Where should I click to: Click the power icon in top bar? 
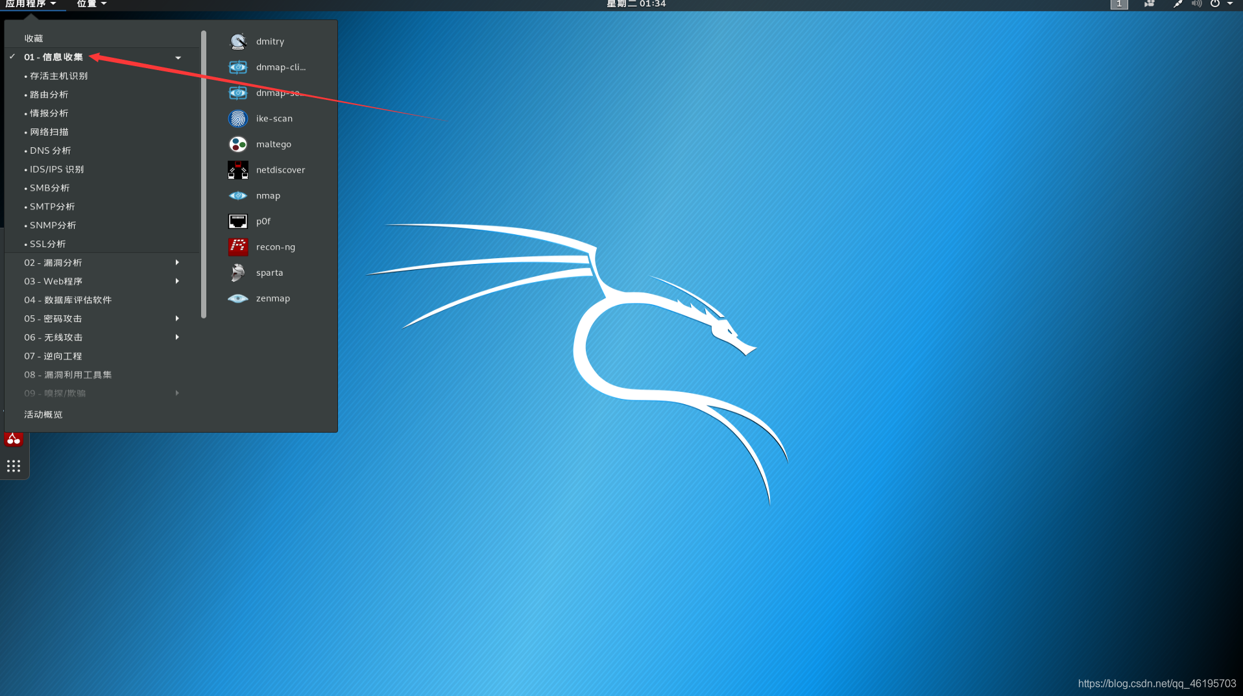(1215, 4)
